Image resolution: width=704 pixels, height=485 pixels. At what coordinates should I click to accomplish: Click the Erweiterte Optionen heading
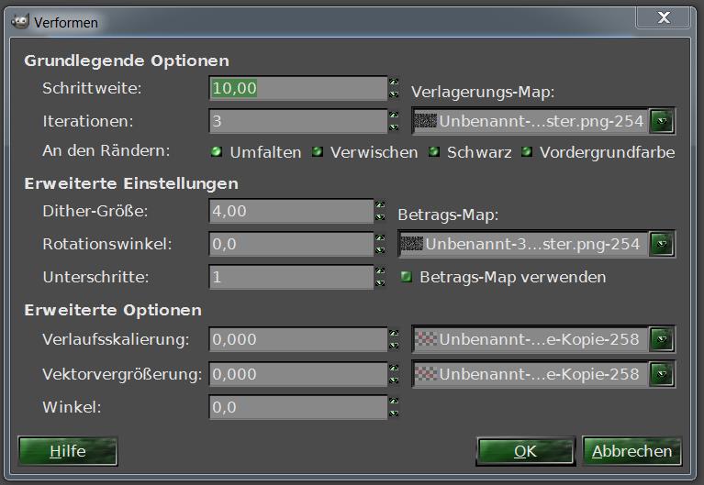click(x=113, y=310)
